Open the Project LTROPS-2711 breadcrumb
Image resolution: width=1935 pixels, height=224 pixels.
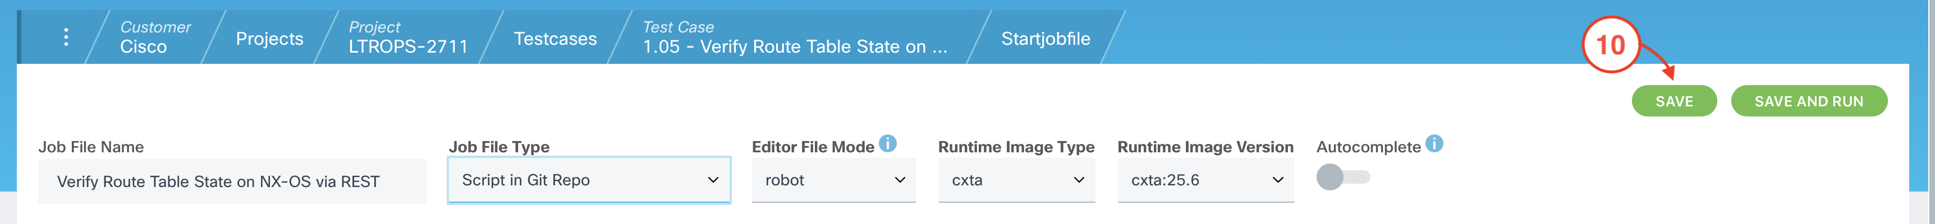[408, 38]
